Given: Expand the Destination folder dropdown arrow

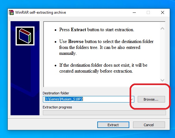Looking at the screenshot, I should 132,99.
